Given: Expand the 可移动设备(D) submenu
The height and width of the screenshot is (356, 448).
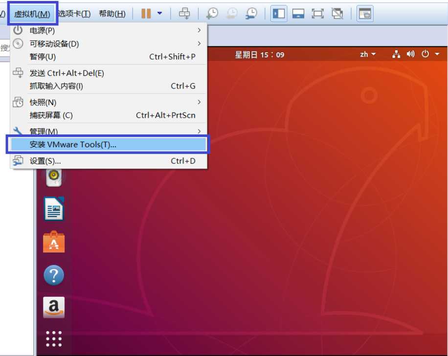Looking at the screenshot, I should (x=109, y=44).
